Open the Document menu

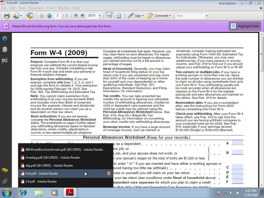click(36, 8)
